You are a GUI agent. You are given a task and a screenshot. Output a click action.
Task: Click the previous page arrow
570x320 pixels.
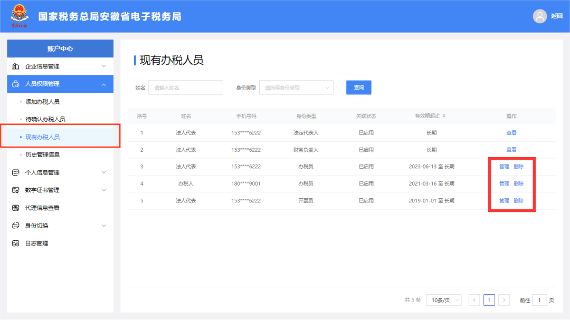(x=474, y=300)
